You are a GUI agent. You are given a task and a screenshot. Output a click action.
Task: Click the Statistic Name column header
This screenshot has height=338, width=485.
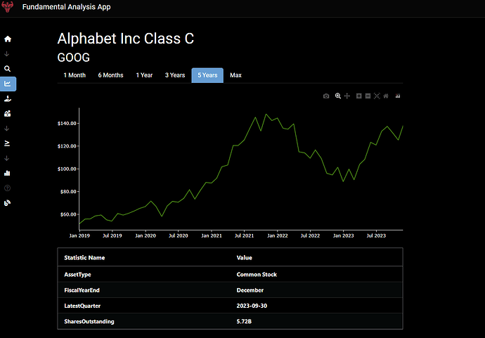84,258
